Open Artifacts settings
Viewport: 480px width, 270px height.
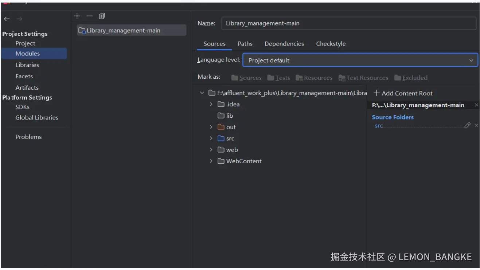(27, 87)
